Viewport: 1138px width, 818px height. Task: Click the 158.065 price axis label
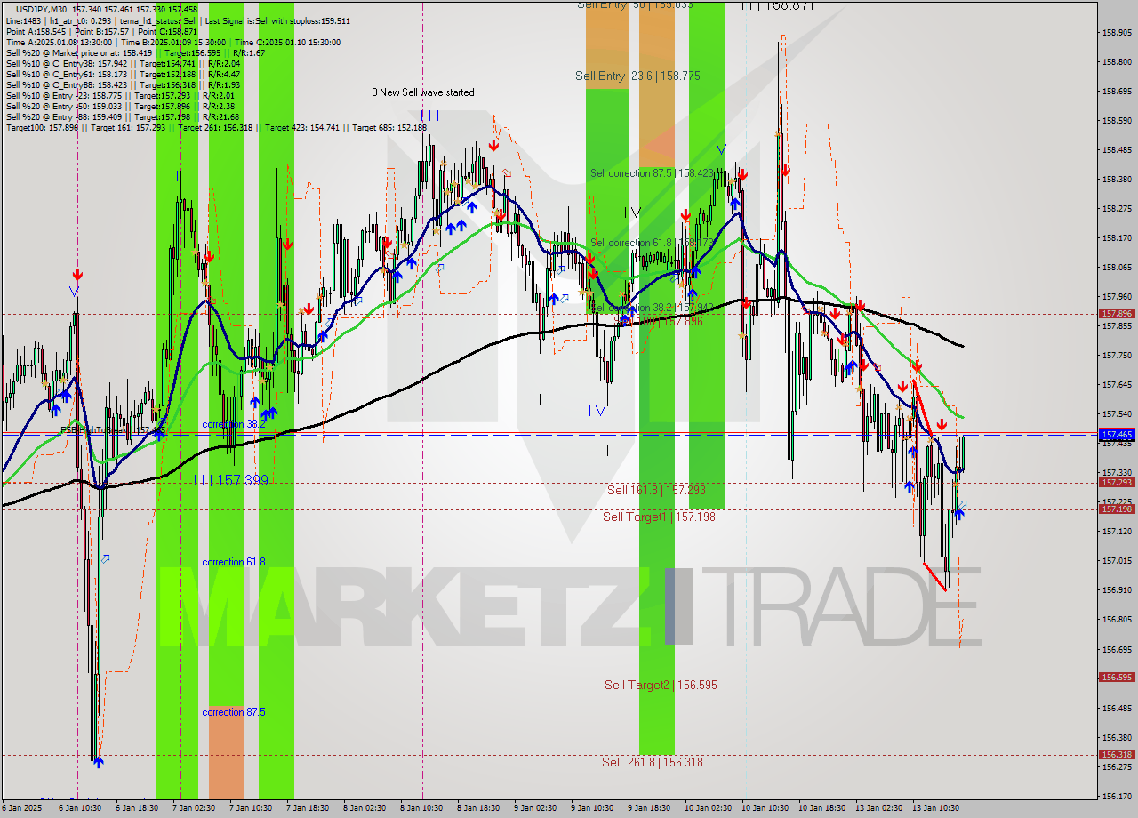click(x=1117, y=268)
